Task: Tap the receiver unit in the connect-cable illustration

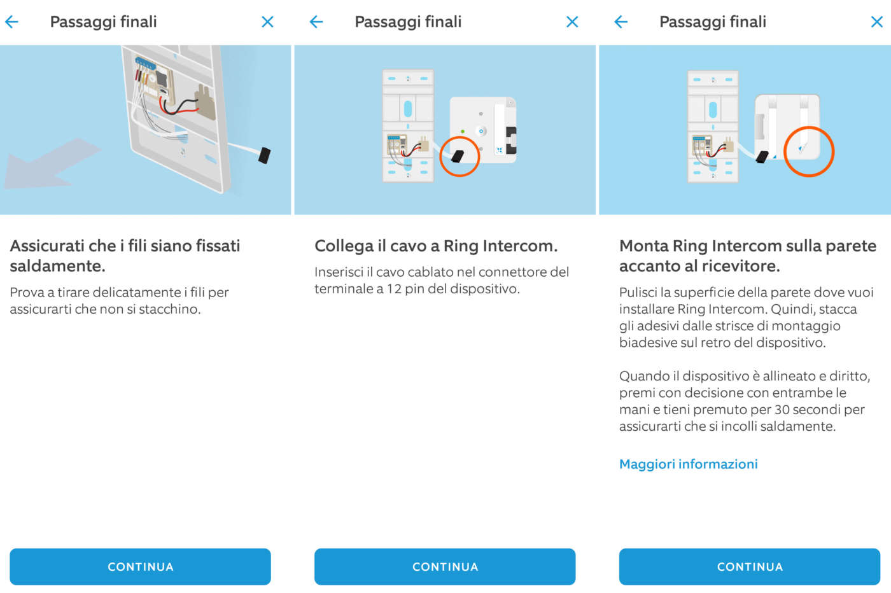Action: 408,126
